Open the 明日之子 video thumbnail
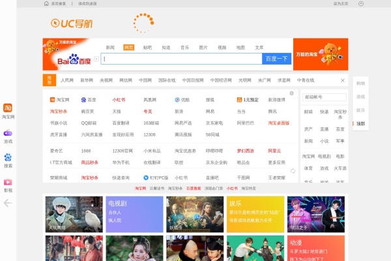Screen dimensions: 391x261 pyautogui.click(x=316, y=214)
